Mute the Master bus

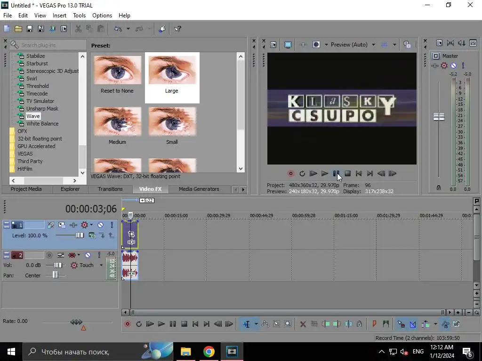click(x=453, y=65)
